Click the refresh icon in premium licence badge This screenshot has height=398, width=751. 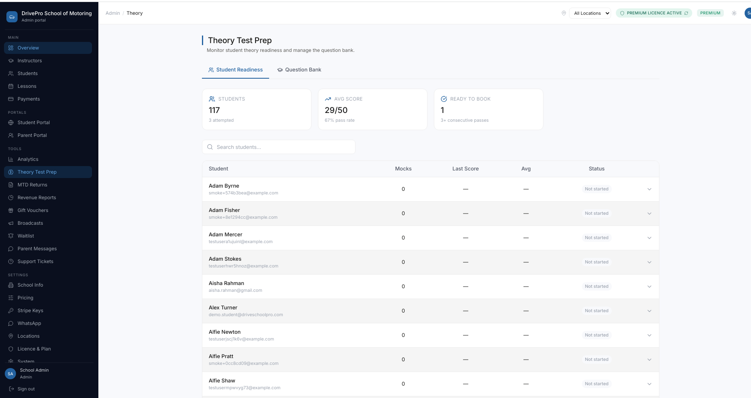[686, 13]
